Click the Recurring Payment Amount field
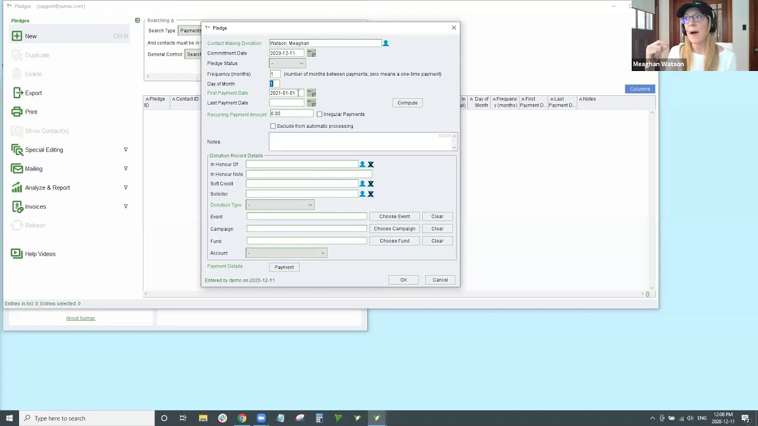Viewport: 758px width, 426px height. (x=291, y=114)
